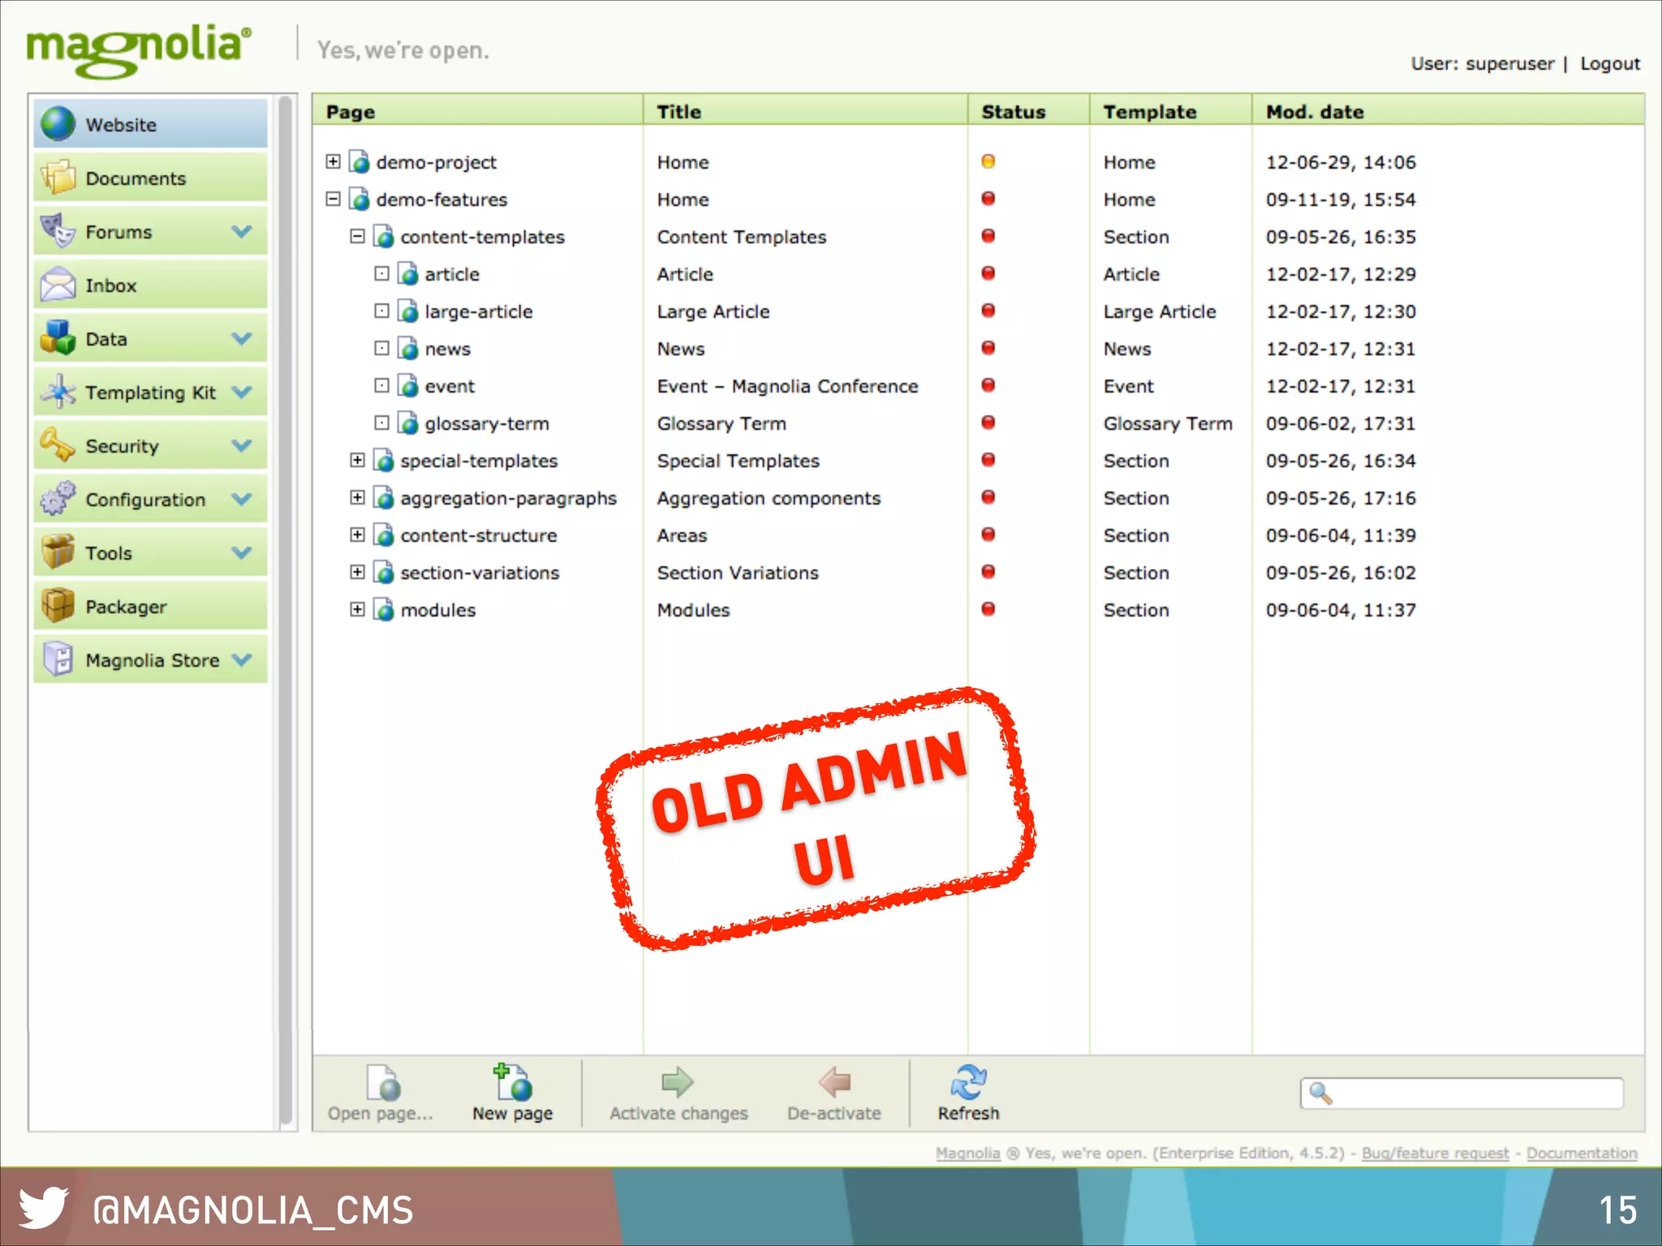This screenshot has width=1662, height=1246.
Task: Click the Logout link
Action: coord(1609,63)
